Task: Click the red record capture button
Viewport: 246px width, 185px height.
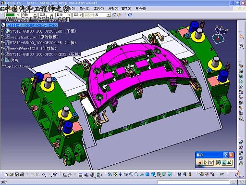Action: pos(200,163)
